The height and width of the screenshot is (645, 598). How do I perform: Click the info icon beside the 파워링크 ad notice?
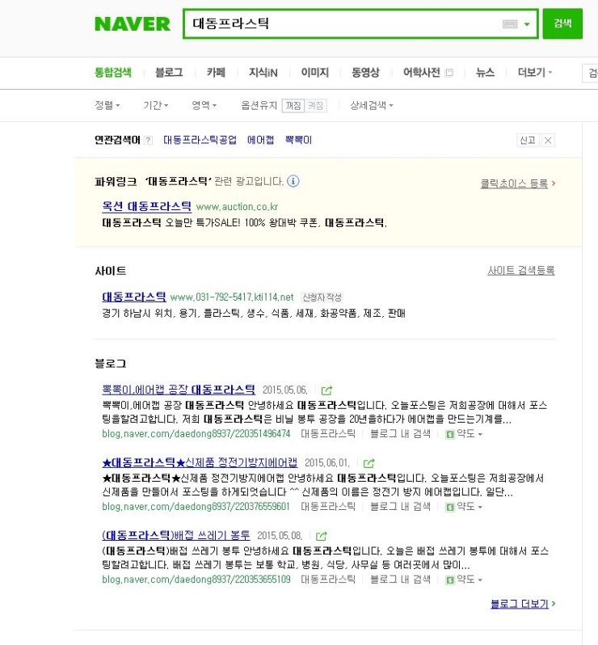pyautogui.click(x=293, y=181)
